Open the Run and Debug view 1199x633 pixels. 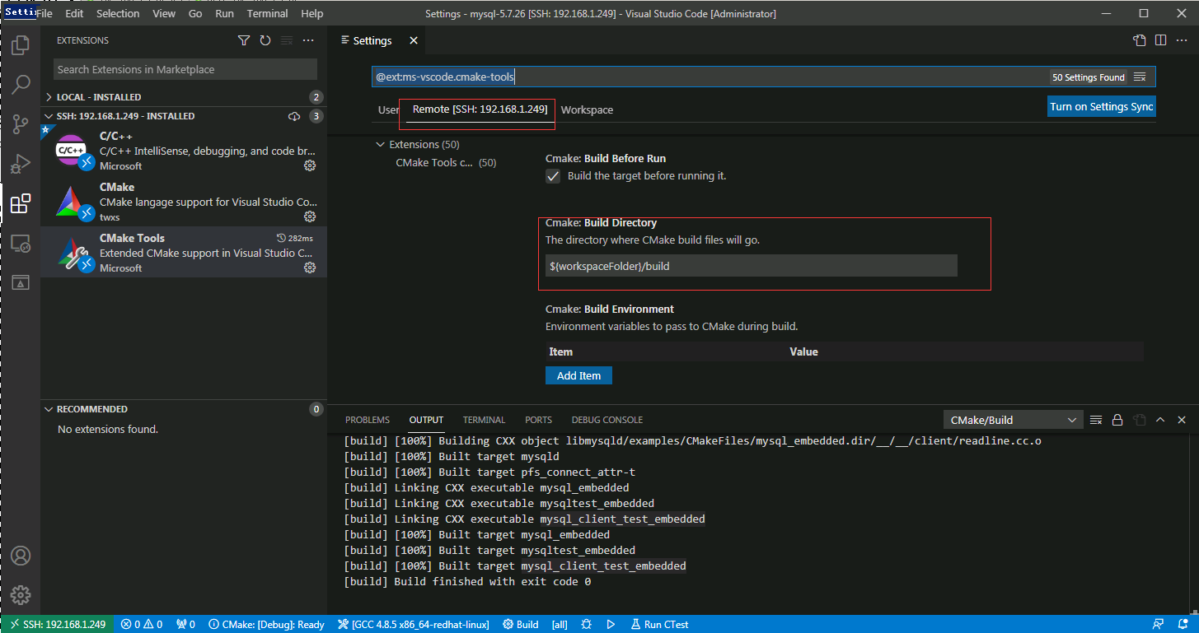pyautogui.click(x=21, y=163)
